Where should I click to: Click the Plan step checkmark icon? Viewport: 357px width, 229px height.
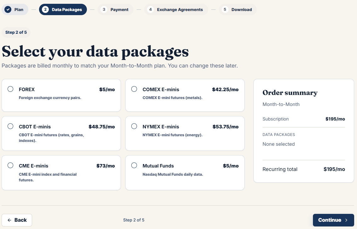(8, 9)
